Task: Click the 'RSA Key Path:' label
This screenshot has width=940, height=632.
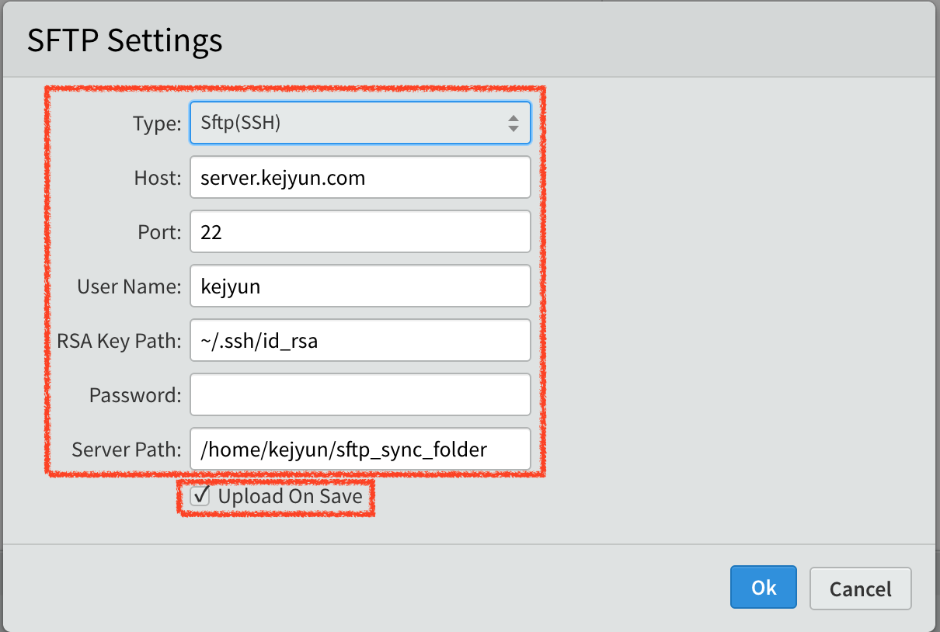Action: (119, 341)
